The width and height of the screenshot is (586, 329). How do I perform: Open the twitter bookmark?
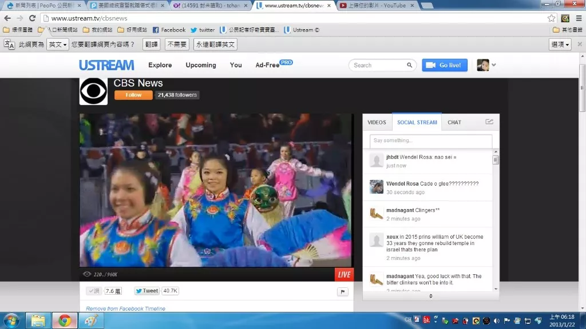pos(203,30)
